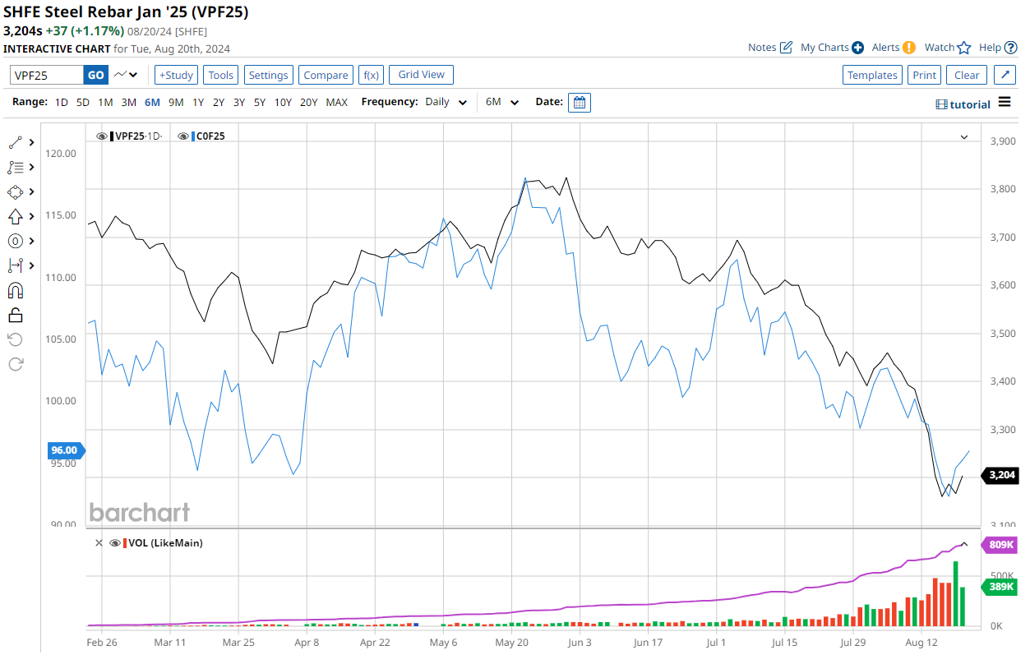Select the 5Y range
Viewport: 1030px width, 664px height.
pyautogui.click(x=259, y=103)
